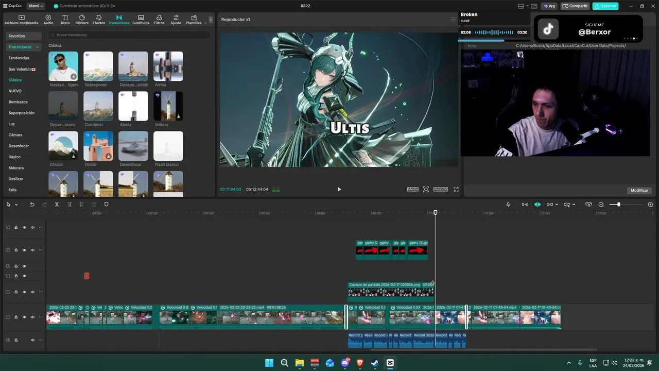Select the Flash blanco transition thumbnail
The width and height of the screenshot is (659, 371).
pos(168,146)
